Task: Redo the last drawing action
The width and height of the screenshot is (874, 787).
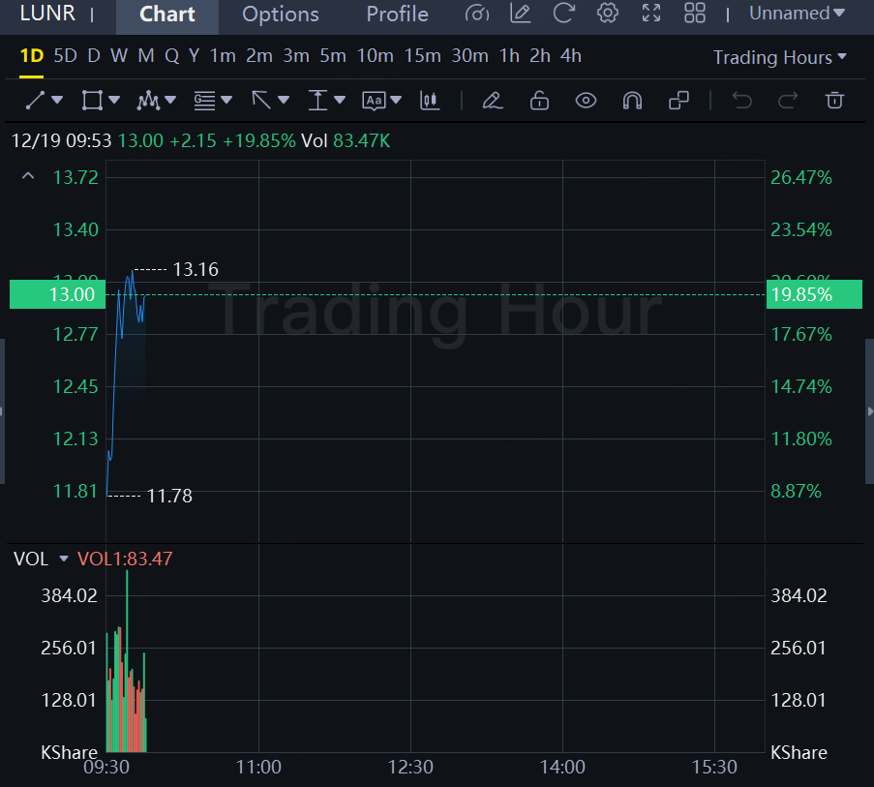Action: pos(788,101)
